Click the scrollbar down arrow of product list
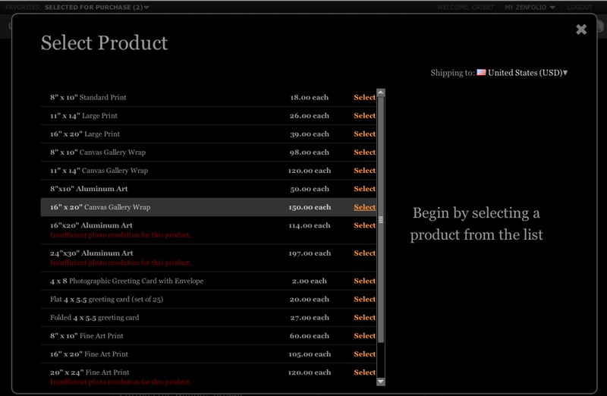The height and width of the screenshot is (396, 607). point(381,382)
